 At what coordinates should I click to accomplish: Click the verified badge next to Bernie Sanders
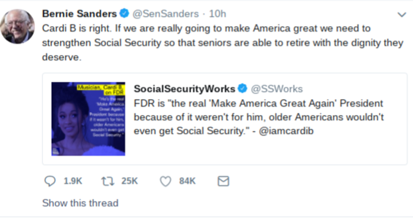pyautogui.click(x=124, y=14)
